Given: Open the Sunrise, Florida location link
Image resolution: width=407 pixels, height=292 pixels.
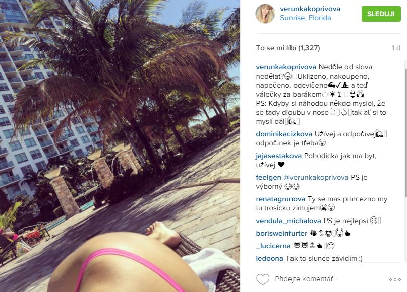Looking at the screenshot, I should 306,18.
